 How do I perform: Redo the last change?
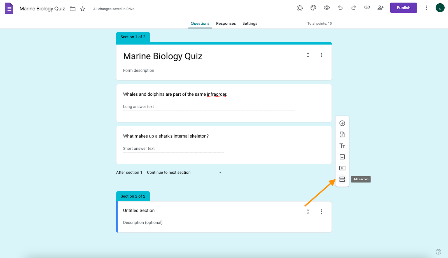click(x=354, y=8)
